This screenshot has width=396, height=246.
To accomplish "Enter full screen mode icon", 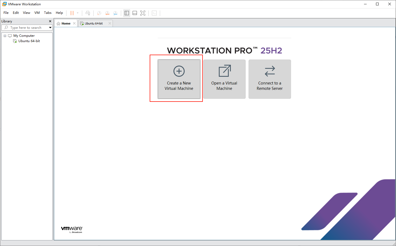I will point(143,13).
